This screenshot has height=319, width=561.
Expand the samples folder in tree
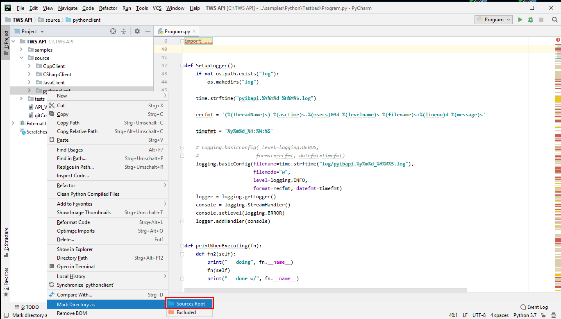21,50
